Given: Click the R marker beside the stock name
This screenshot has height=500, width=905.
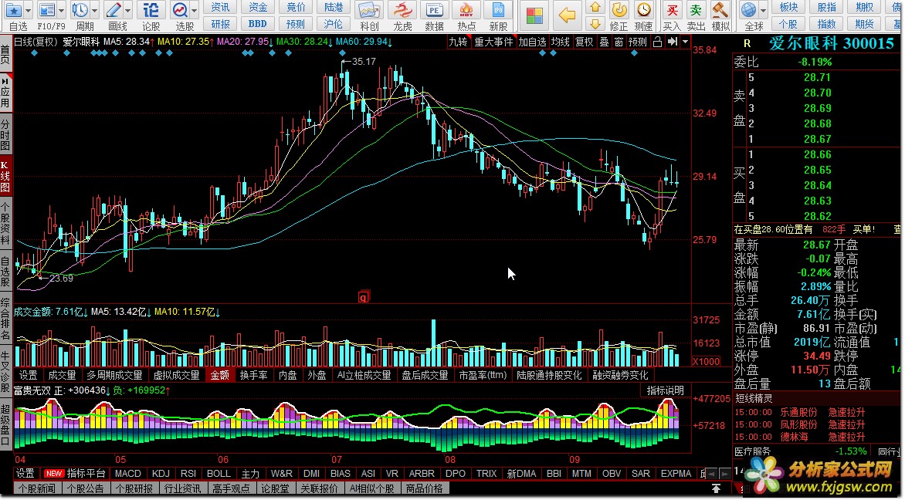Looking at the screenshot, I should [747, 44].
